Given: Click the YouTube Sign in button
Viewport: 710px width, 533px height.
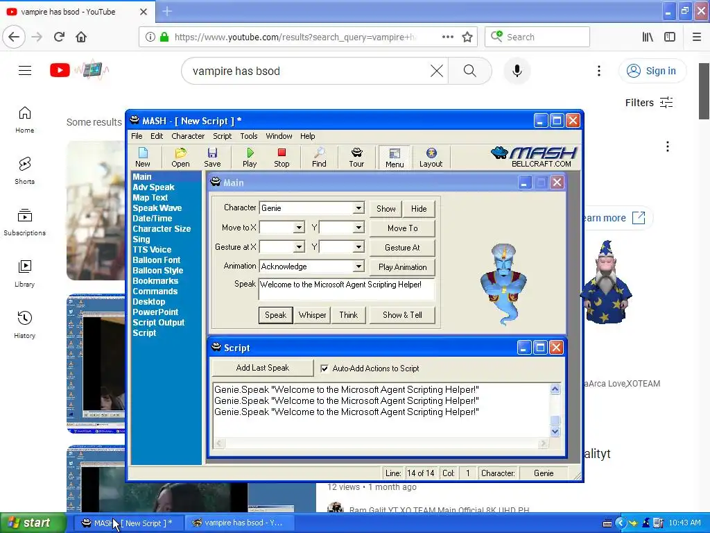Looking at the screenshot, I should 652,71.
